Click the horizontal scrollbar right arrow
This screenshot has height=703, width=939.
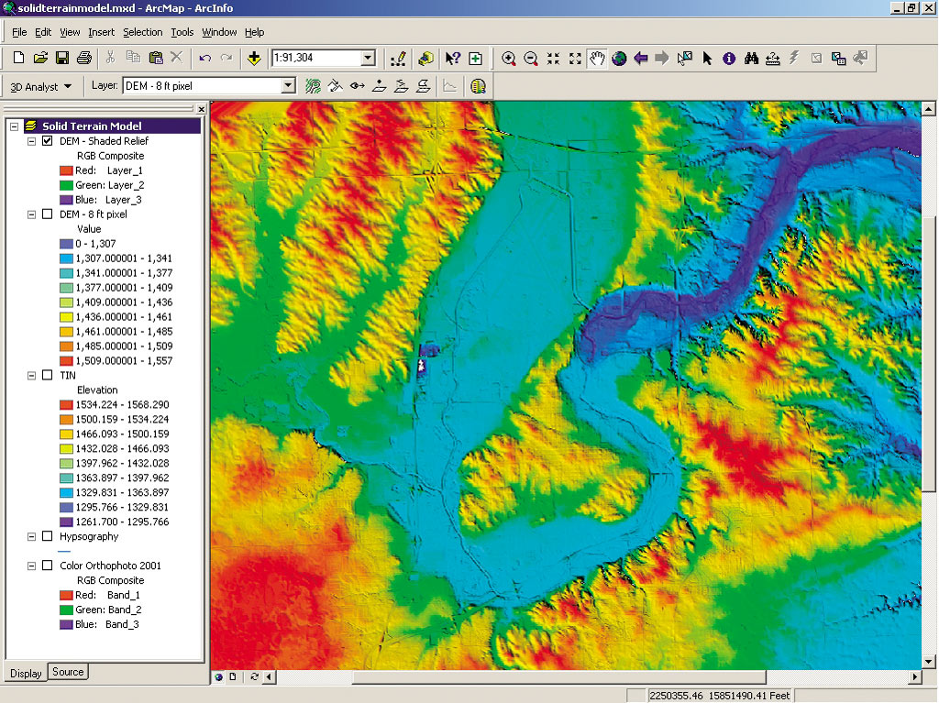click(x=914, y=677)
